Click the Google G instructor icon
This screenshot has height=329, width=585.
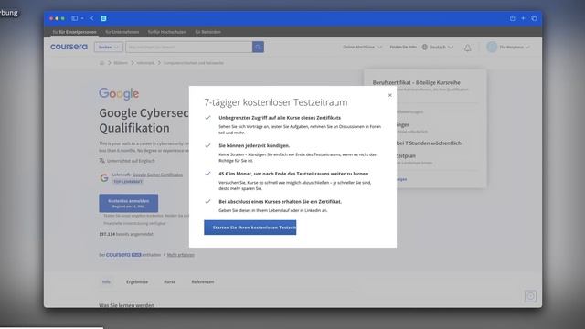[x=104, y=178]
